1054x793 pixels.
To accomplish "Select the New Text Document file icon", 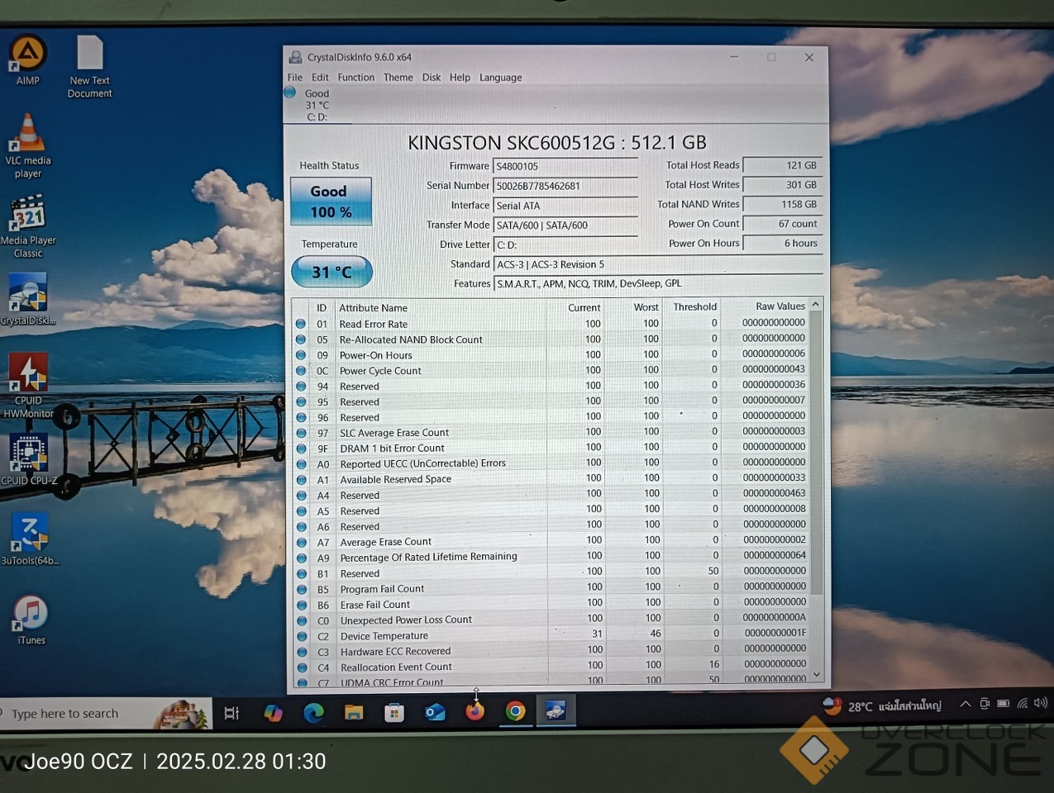I will point(89,66).
